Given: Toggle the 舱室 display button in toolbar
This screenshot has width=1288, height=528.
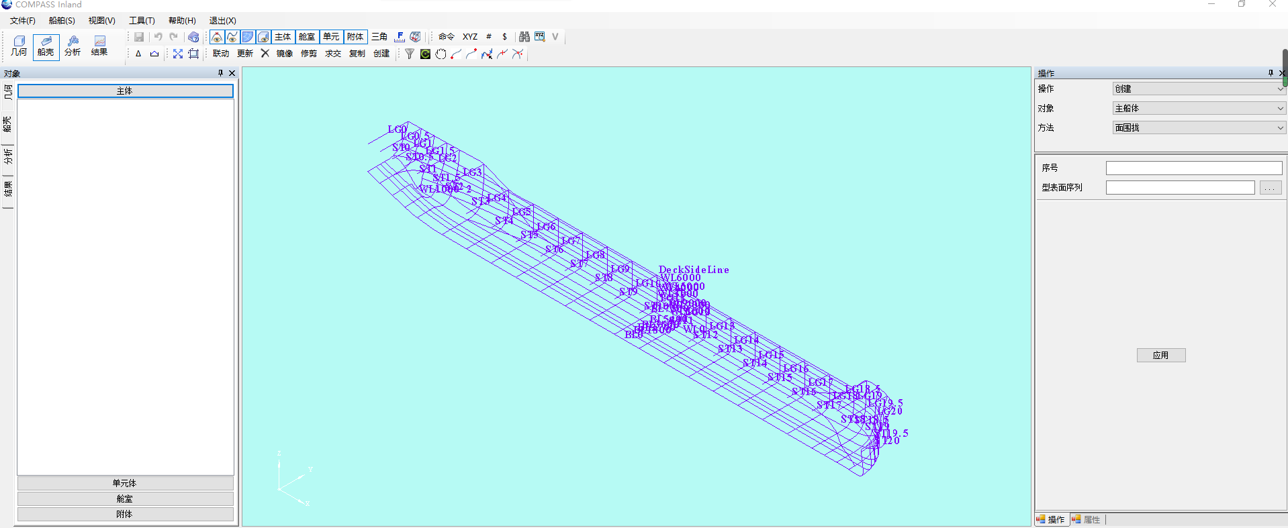Looking at the screenshot, I should click(x=307, y=37).
